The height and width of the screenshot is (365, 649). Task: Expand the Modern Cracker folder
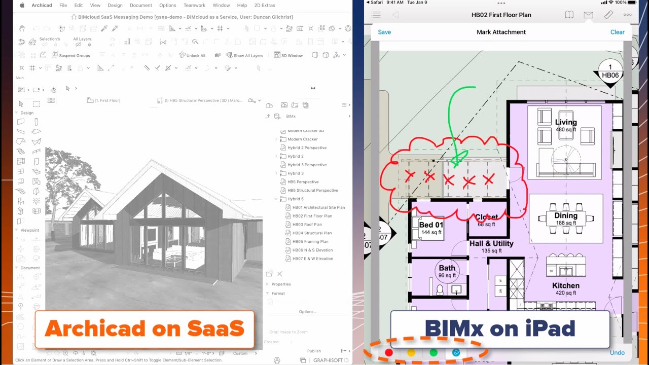pos(276,139)
